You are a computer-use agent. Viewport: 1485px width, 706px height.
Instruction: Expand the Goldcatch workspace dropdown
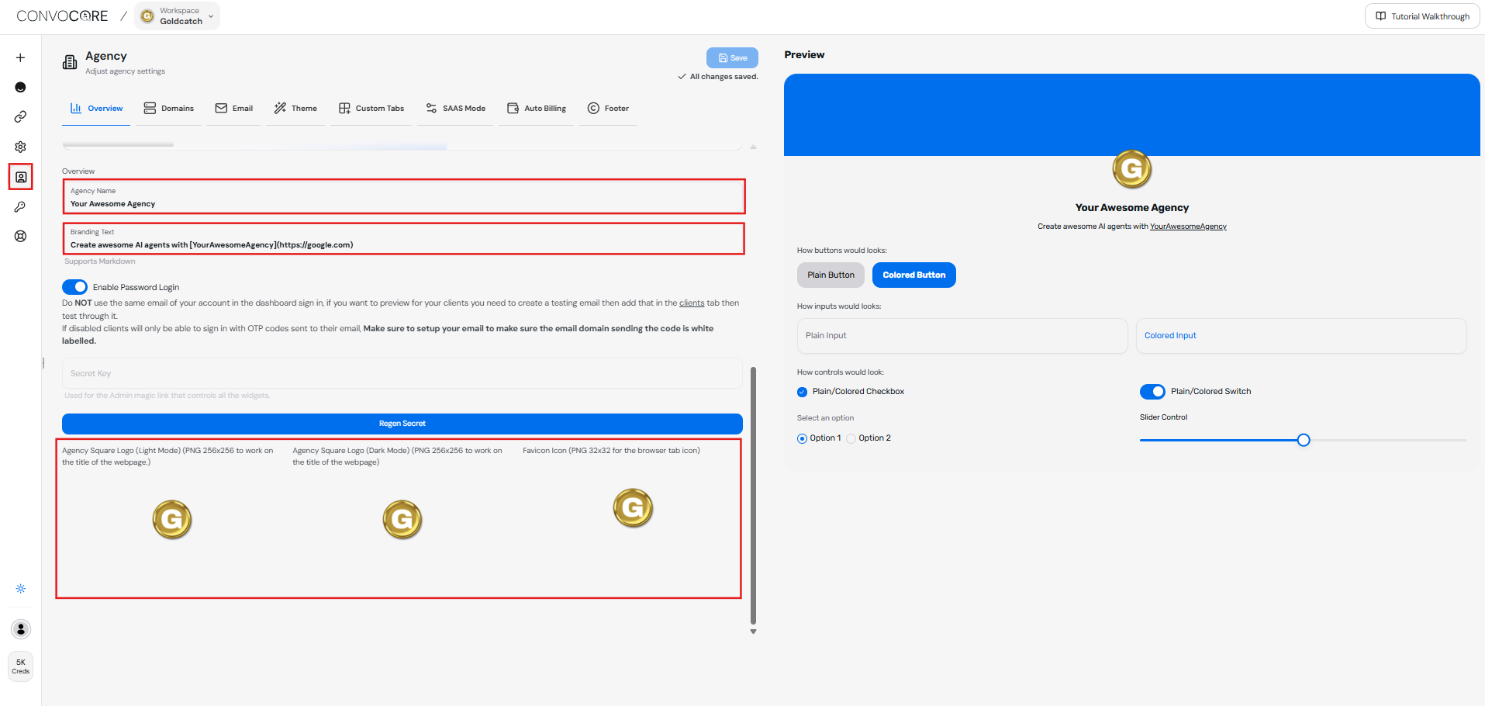210,16
